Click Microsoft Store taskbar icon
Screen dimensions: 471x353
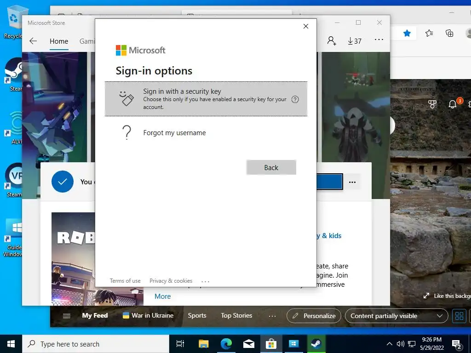tap(271, 344)
